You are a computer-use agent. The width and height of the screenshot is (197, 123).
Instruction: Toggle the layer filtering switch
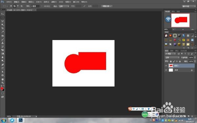(x=195, y=53)
